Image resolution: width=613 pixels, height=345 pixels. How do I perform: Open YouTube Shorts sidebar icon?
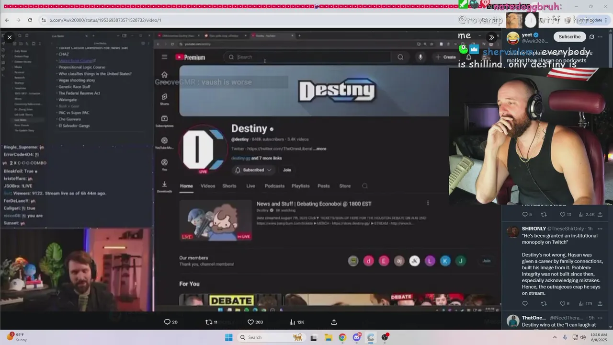pos(164,99)
